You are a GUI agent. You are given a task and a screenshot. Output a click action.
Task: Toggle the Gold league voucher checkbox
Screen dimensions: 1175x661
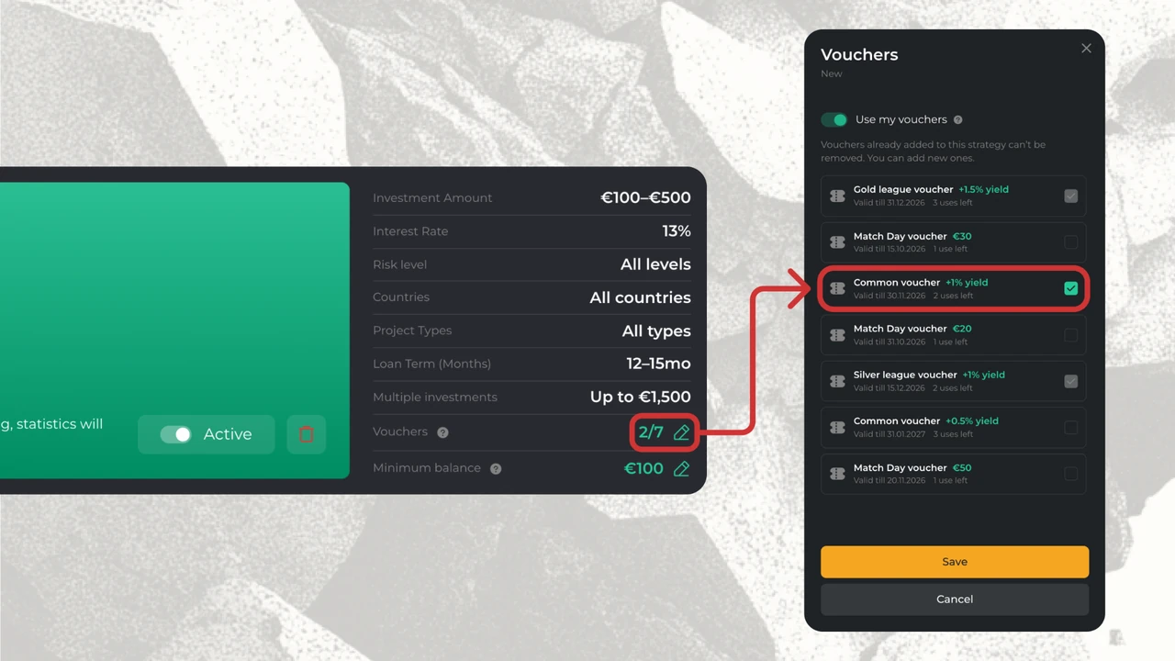(x=1070, y=196)
